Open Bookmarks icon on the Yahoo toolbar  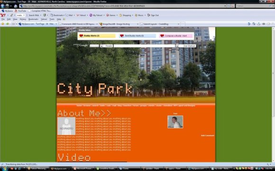pyautogui.click(x=51, y=15)
